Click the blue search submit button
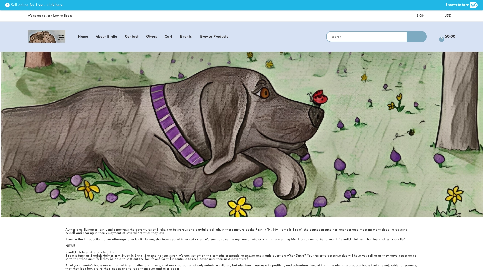Viewport: 483px width, 271px height. (x=417, y=37)
